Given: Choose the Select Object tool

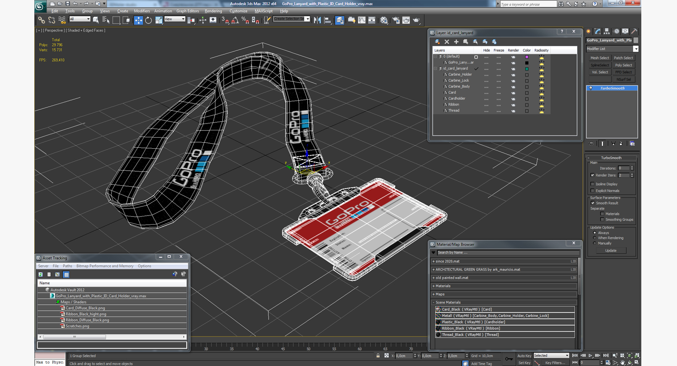Looking at the screenshot, I should coord(96,20).
